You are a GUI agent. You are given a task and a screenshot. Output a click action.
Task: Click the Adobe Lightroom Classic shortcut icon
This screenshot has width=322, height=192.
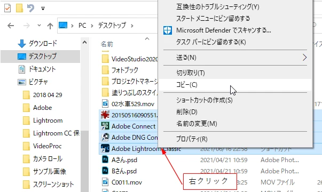105,148
